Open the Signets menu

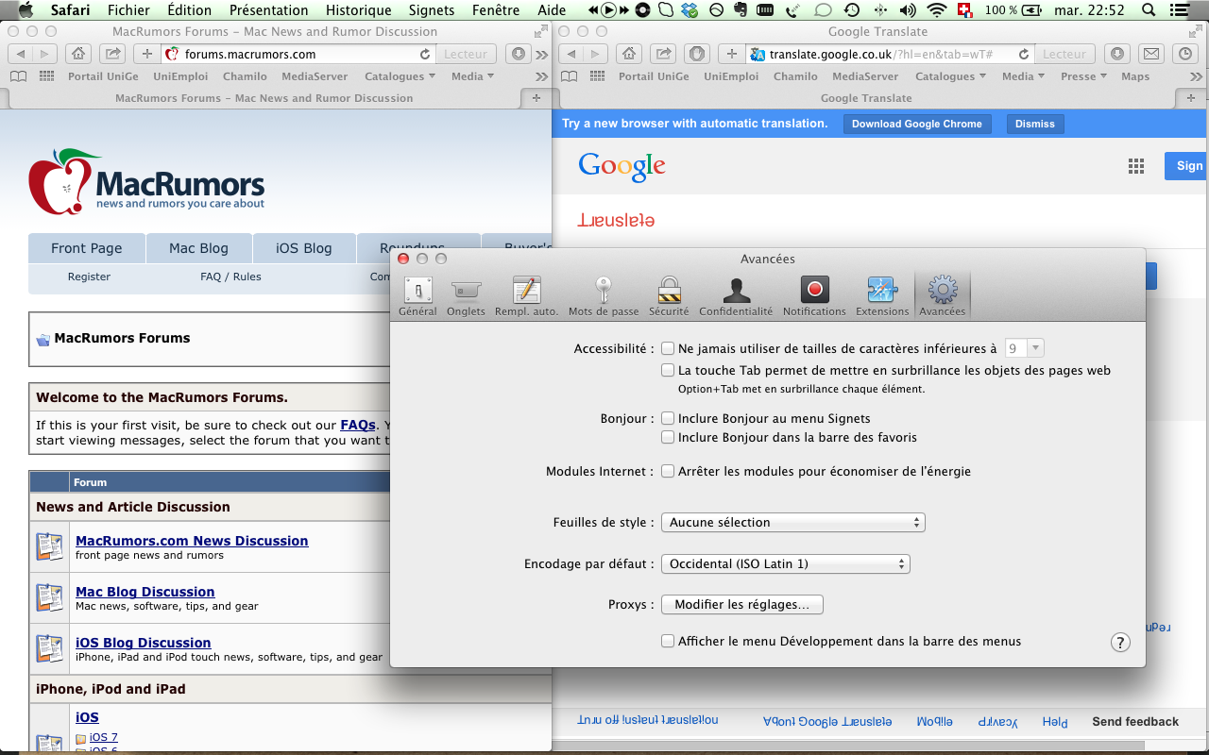click(x=432, y=10)
